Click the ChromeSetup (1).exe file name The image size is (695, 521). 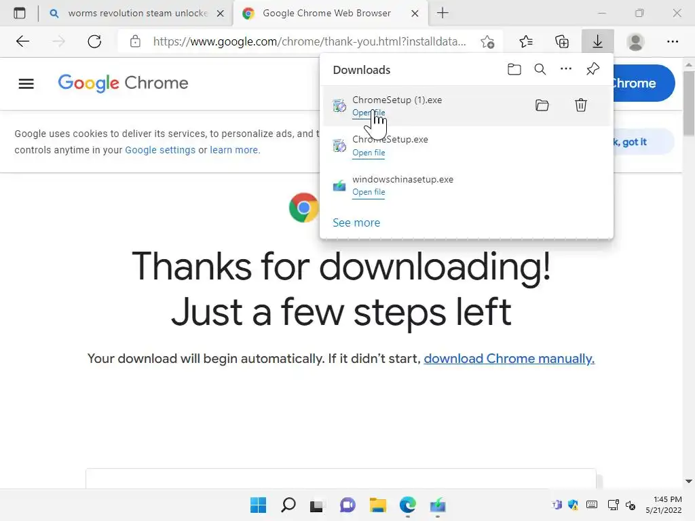pyautogui.click(x=397, y=100)
